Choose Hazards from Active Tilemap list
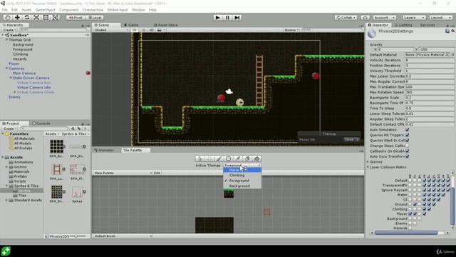The height and width of the screenshot is (257, 456). click(242, 170)
